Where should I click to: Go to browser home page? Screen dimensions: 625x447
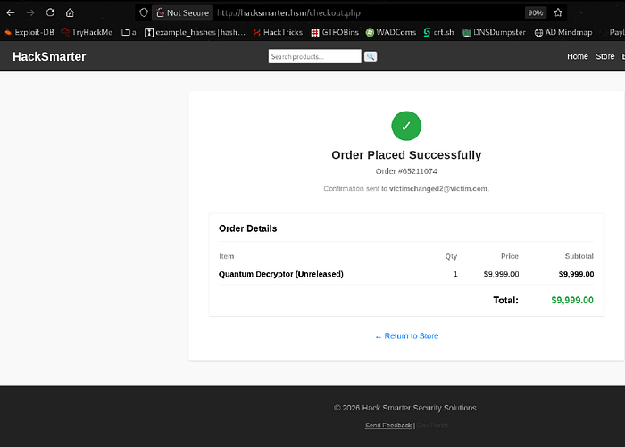pos(70,12)
